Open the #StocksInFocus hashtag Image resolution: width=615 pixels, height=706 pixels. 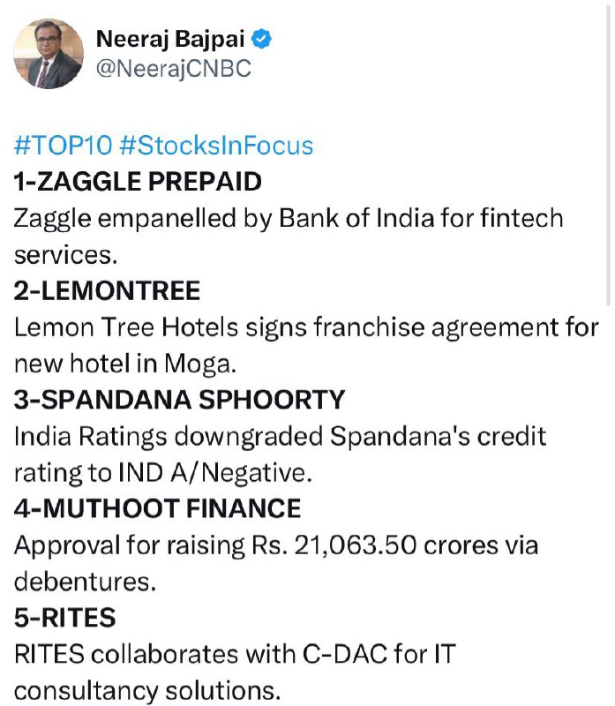point(216,146)
